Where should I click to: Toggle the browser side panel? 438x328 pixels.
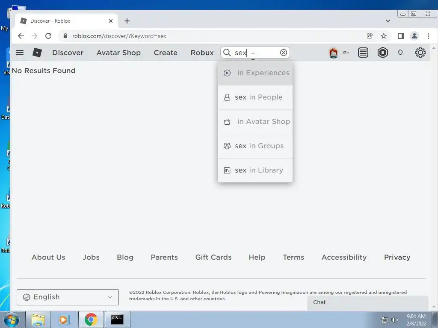click(400, 36)
